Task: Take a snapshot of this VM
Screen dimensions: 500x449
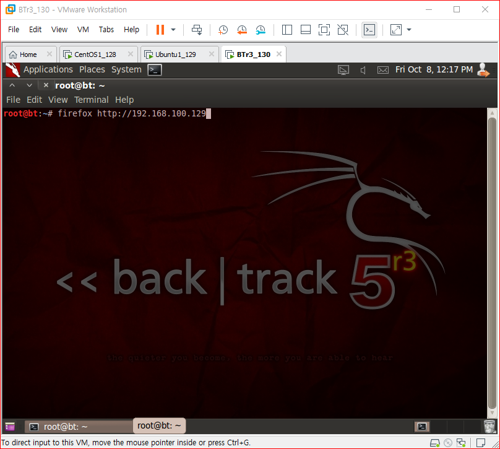Action: pos(223,30)
